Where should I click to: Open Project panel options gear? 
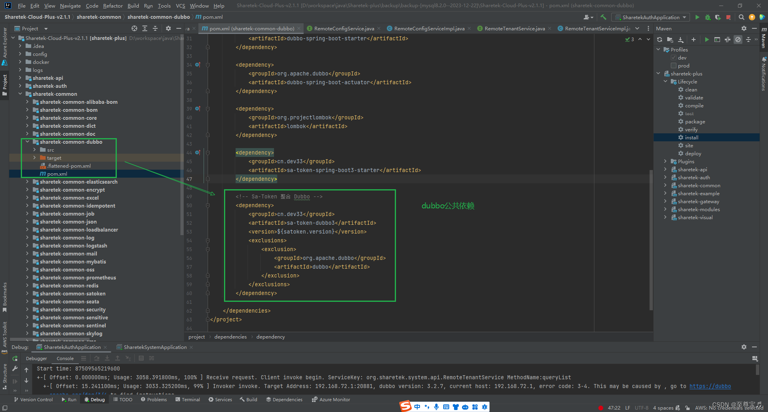(168, 28)
